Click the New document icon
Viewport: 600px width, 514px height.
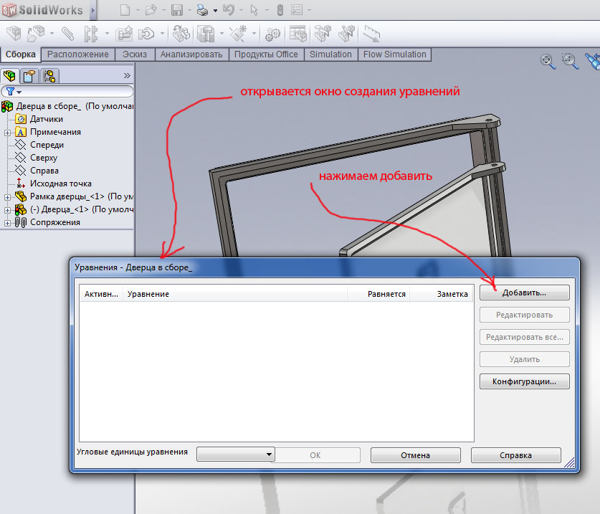(125, 10)
